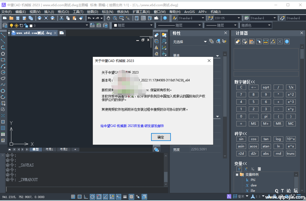Click the Print icon in the toolbar

click(x=40, y=18)
